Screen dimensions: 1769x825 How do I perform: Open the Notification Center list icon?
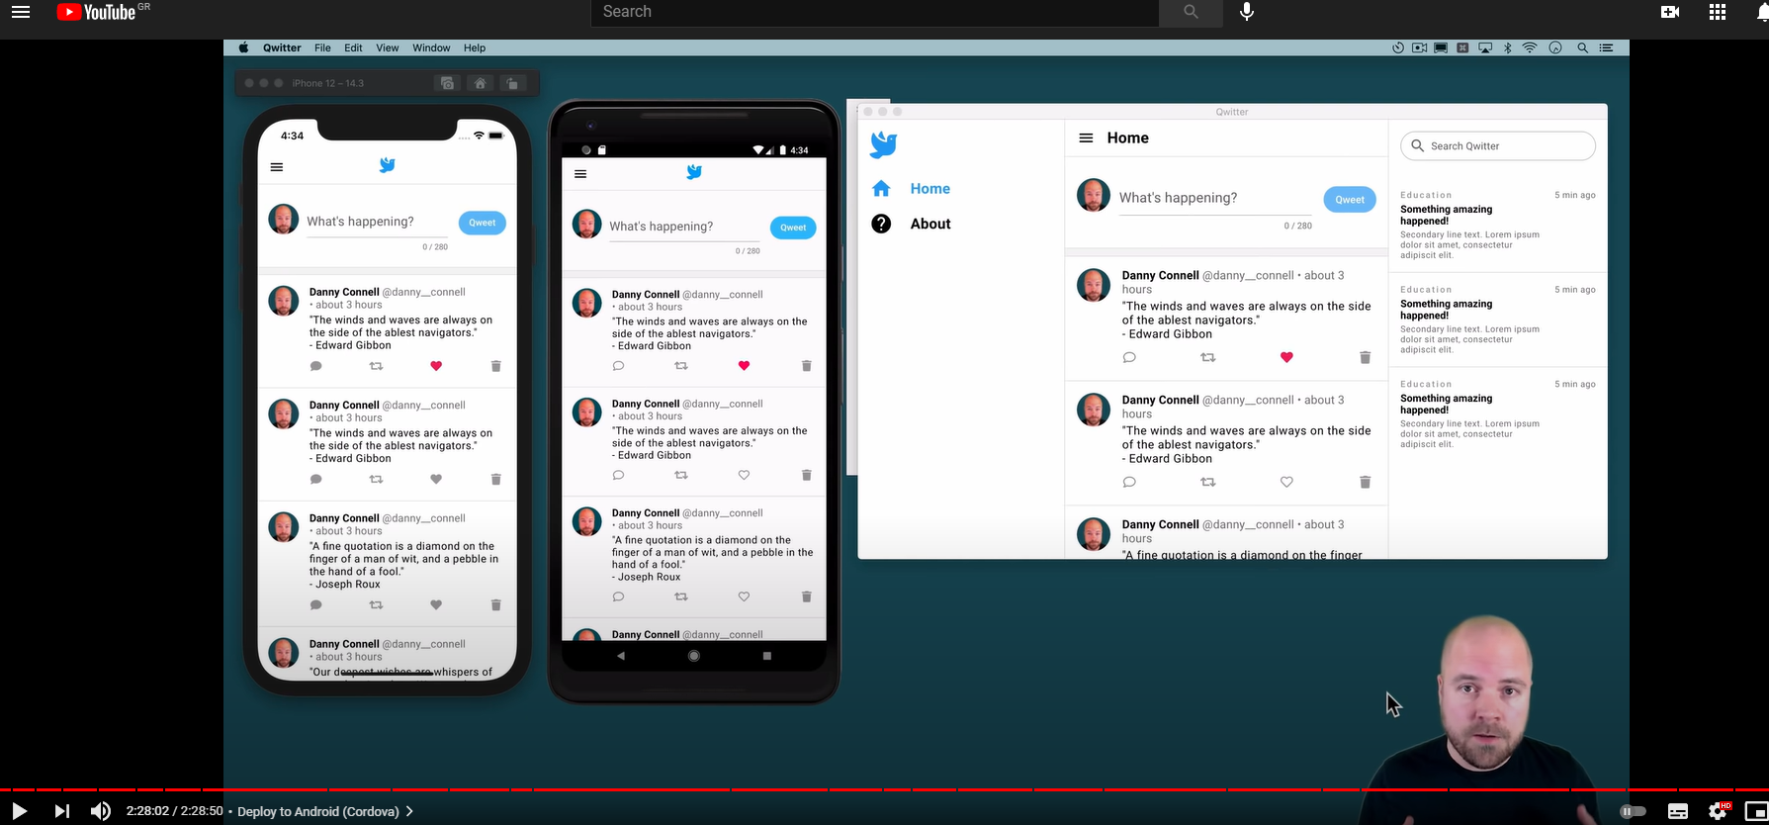pos(1607,47)
